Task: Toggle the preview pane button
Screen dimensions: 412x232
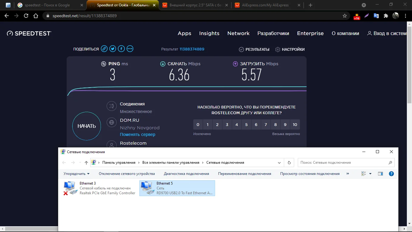Action: pyautogui.click(x=380, y=174)
